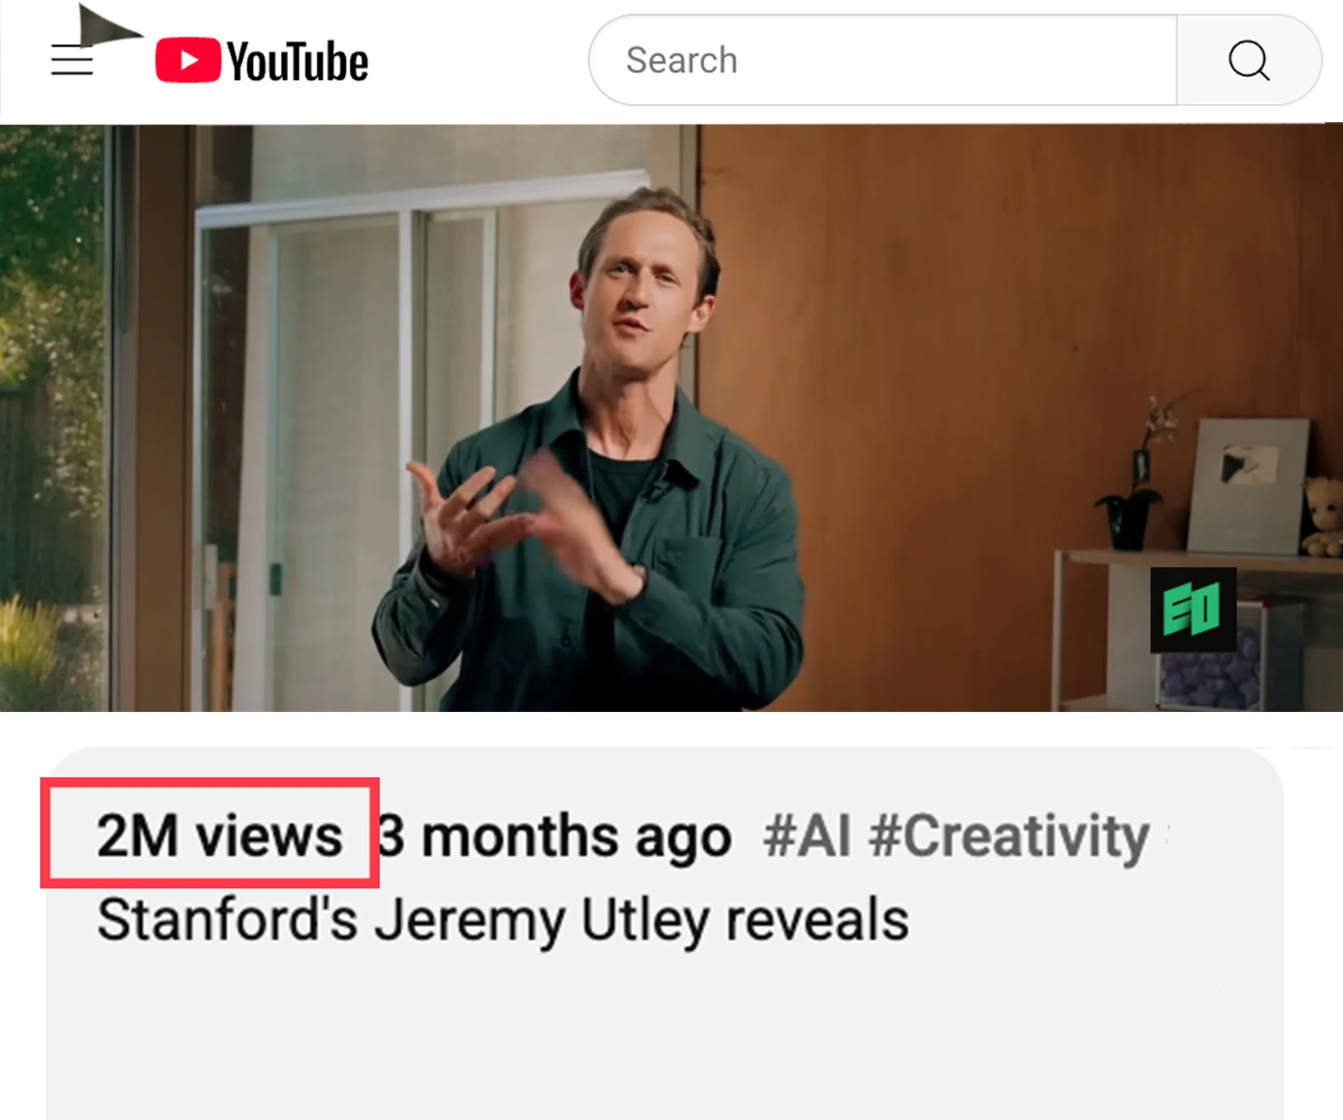1343x1120 pixels.
Task: Expand the description box empty area
Action: 664,1035
